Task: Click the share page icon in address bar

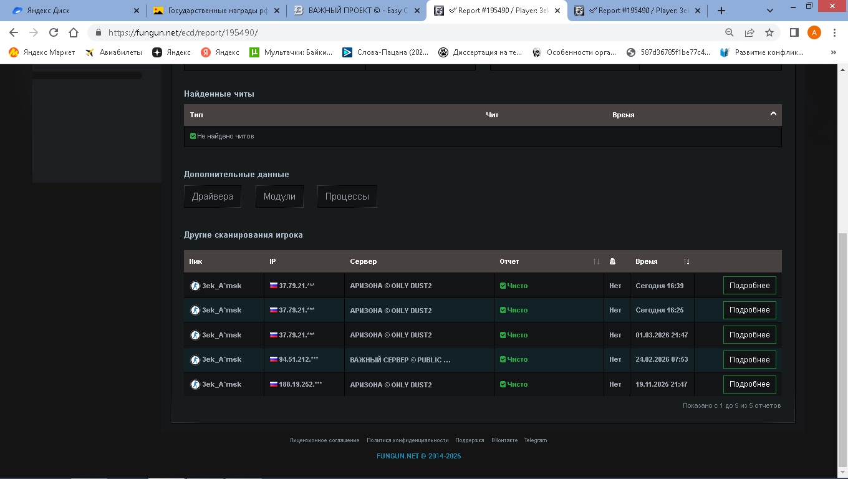Action: click(x=749, y=32)
